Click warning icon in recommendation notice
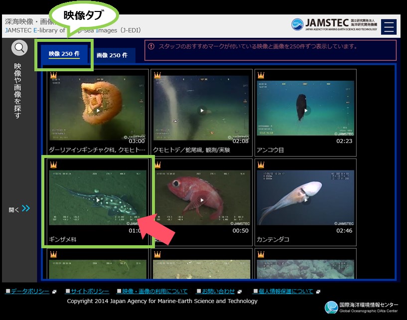 pyautogui.click(x=151, y=46)
